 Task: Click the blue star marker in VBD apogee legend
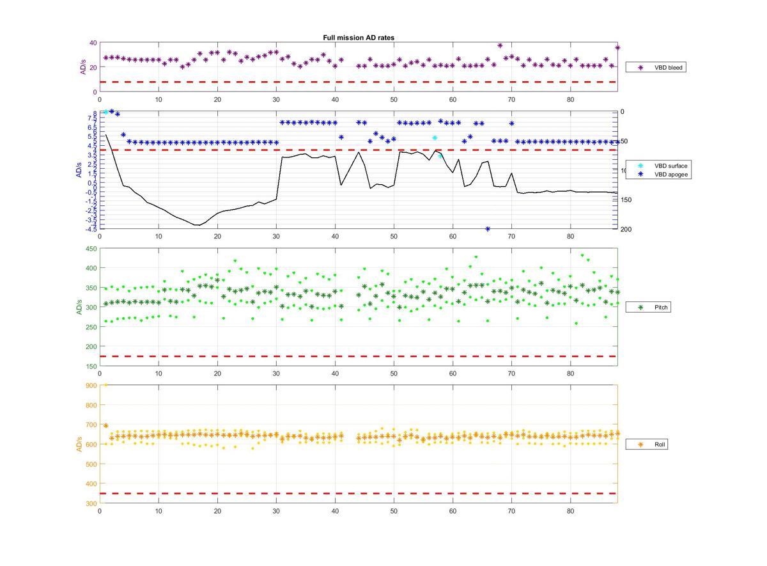[640, 174]
